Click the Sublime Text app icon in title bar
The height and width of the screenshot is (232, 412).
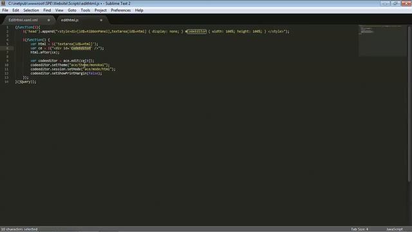click(x=3, y=3)
